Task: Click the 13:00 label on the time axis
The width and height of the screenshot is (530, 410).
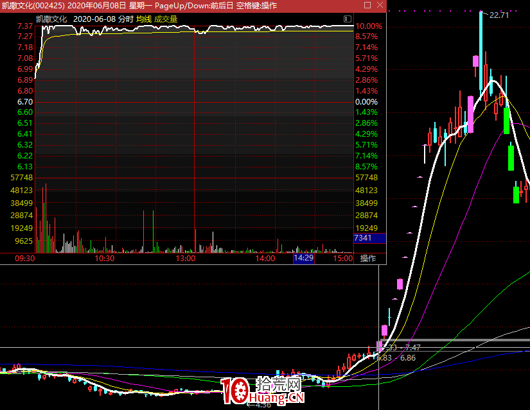Action: (x=186, y=259)
